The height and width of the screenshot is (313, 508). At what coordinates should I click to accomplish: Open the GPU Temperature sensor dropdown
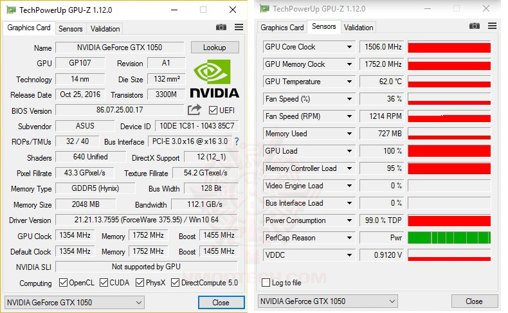pos(349,82)
